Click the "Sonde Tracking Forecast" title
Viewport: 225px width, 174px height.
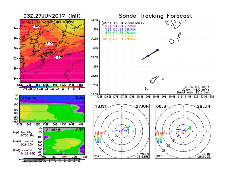pyautogui.click(x=155, y=16)
